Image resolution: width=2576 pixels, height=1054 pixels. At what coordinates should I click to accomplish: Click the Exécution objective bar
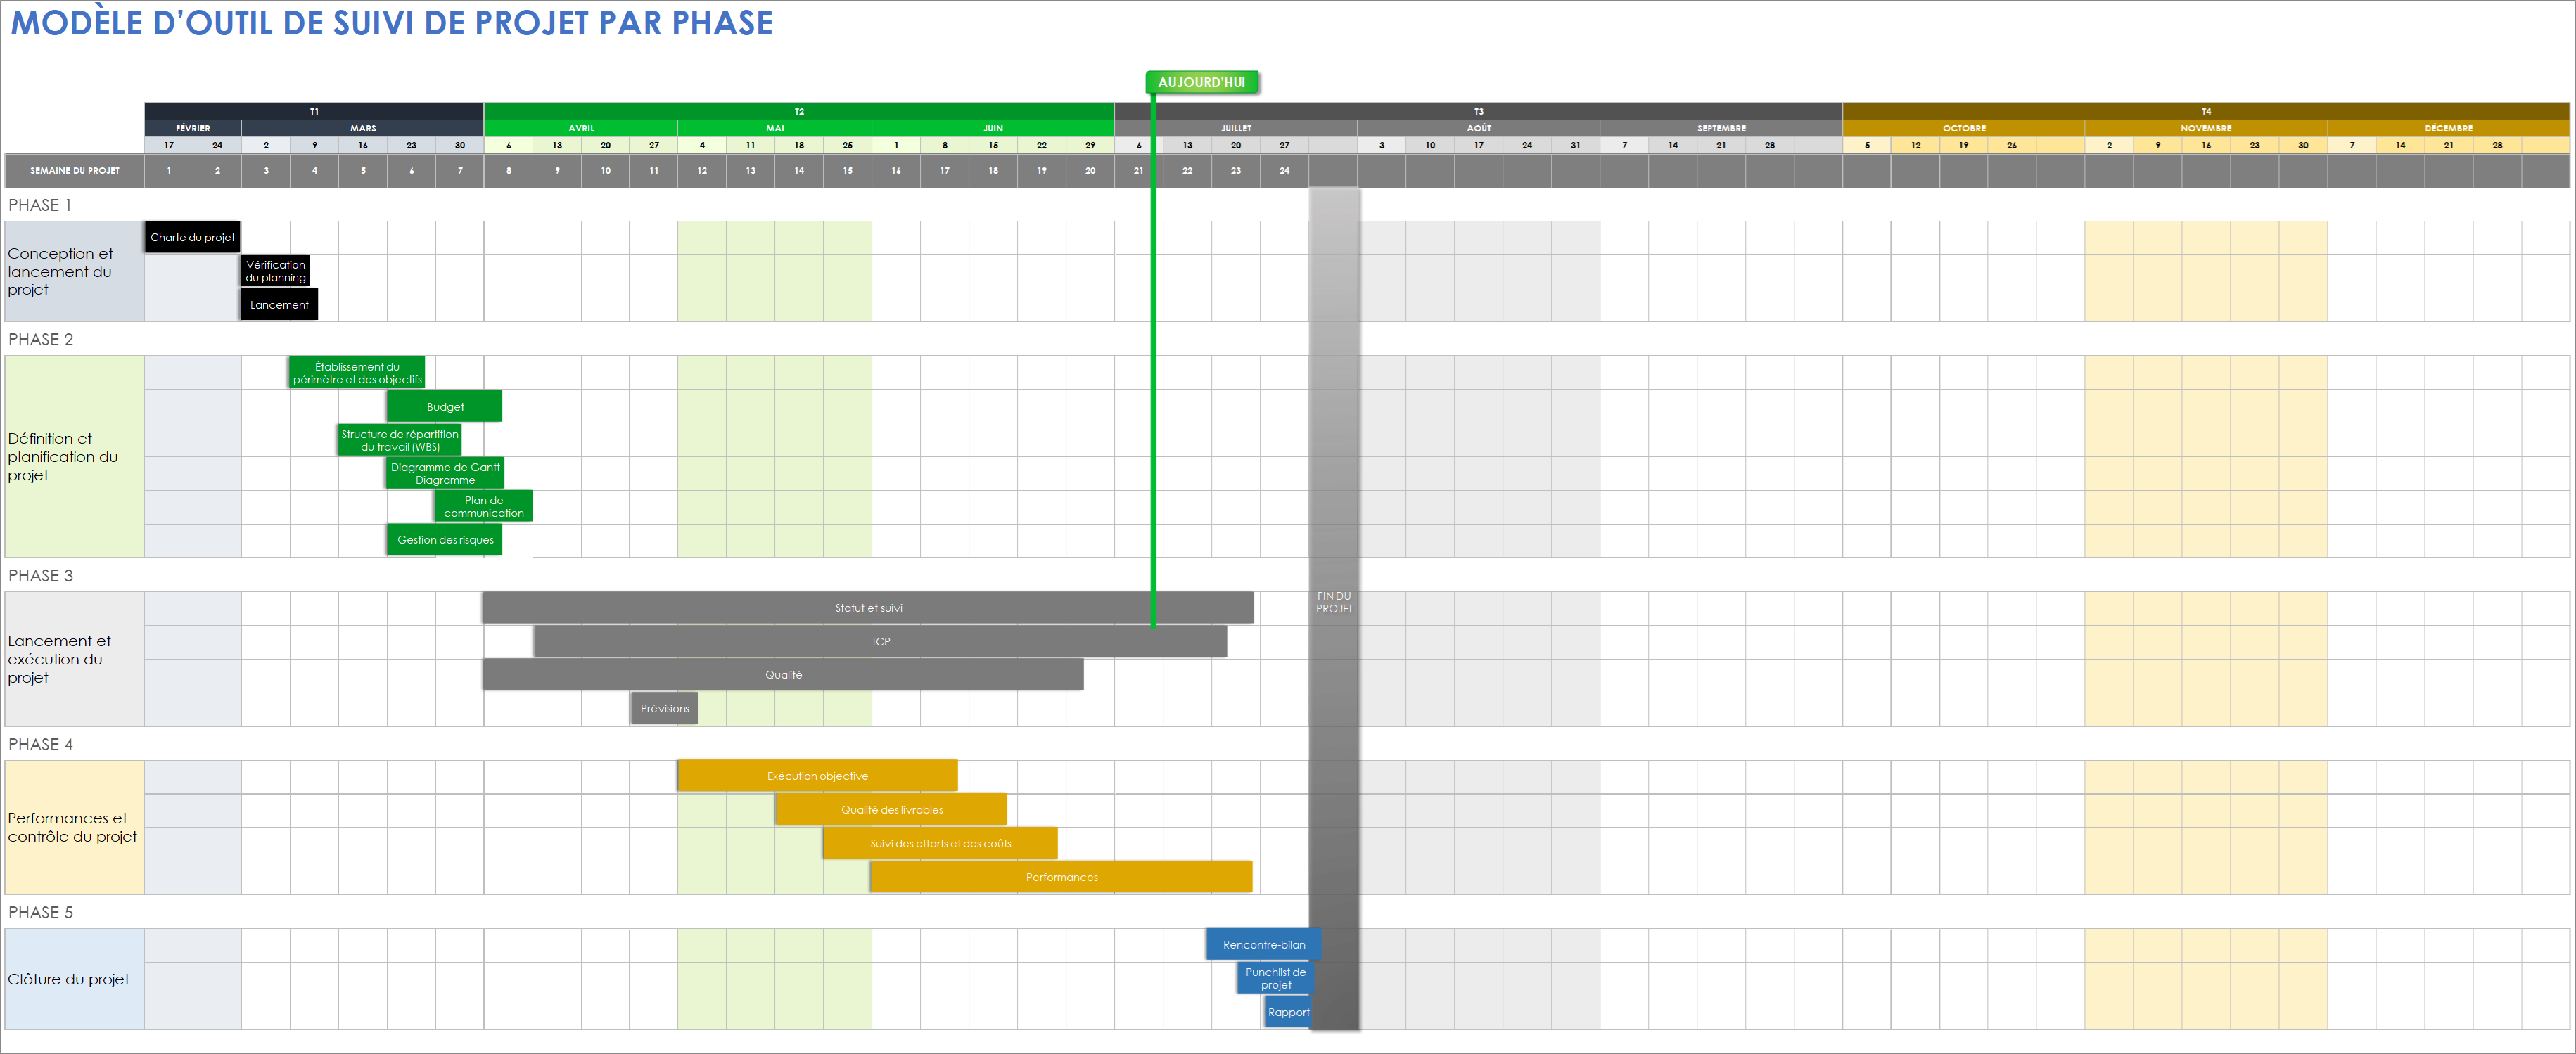click(817, 776)
